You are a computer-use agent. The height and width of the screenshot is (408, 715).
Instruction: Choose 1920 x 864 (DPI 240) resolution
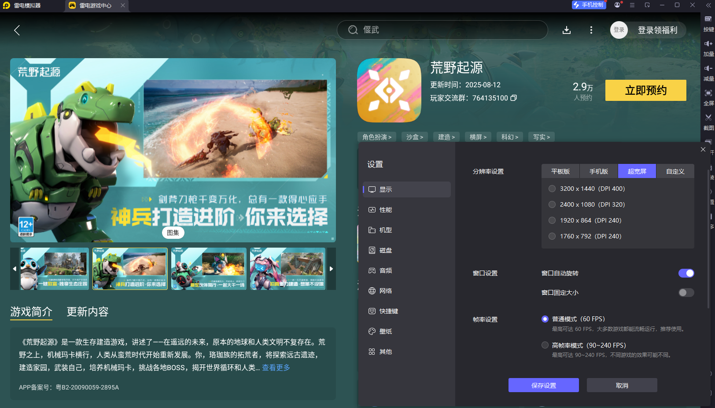552,220
